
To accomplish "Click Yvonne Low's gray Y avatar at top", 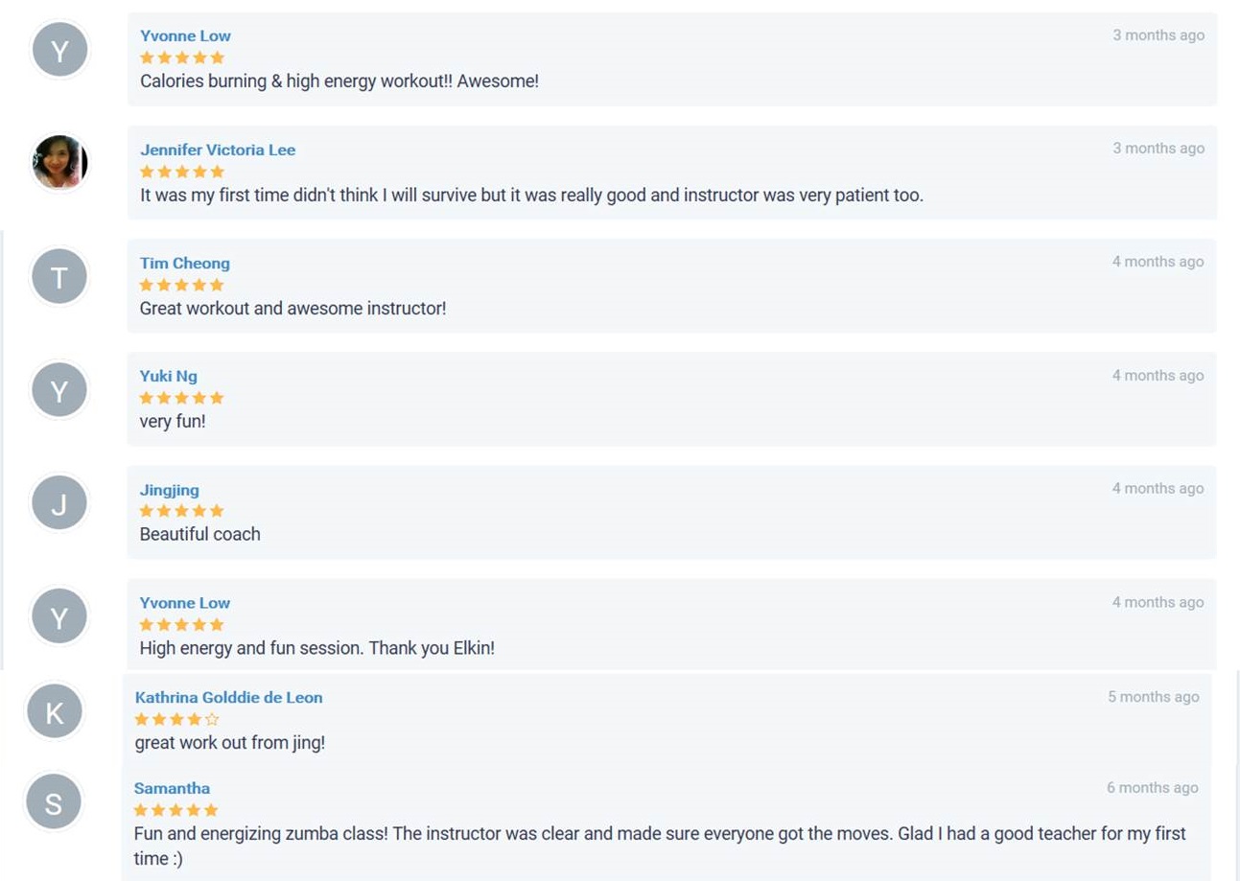I will (x=60, y=51).
